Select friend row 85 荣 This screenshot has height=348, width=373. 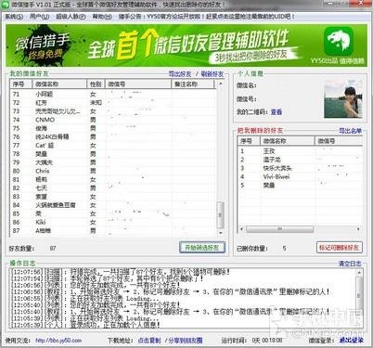pyautogui.click(x=113, y=213)
